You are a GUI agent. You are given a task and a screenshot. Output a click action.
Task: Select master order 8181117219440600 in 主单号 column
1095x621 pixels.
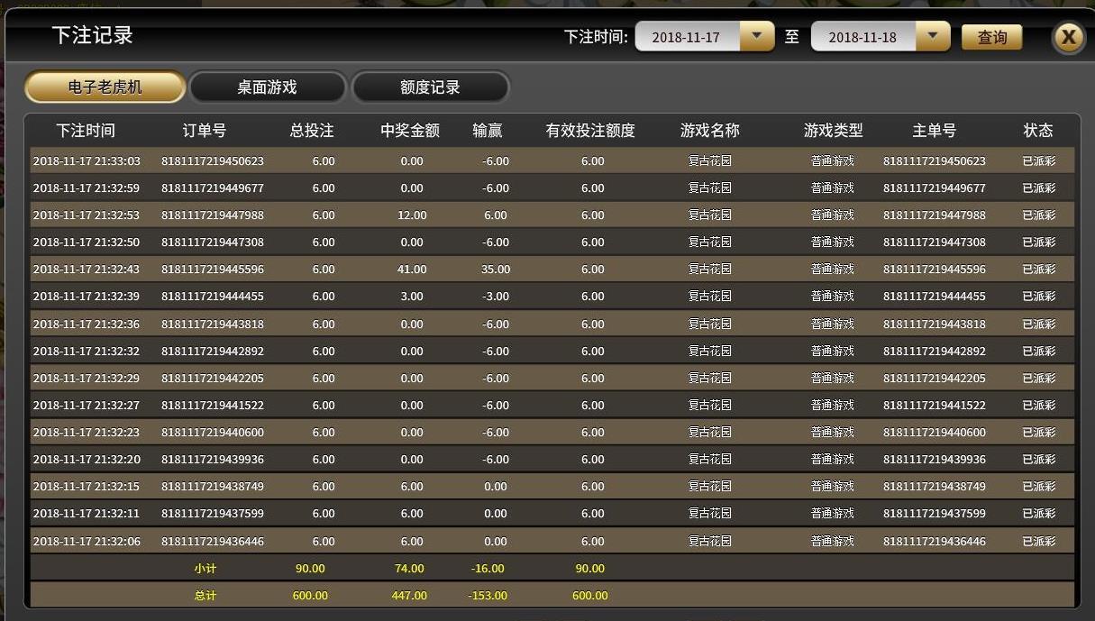click(x=935, y=433)
